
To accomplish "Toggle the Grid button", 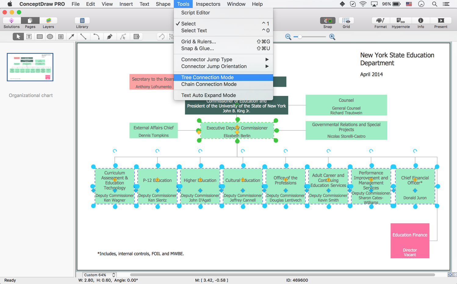I will pos(346,20).
